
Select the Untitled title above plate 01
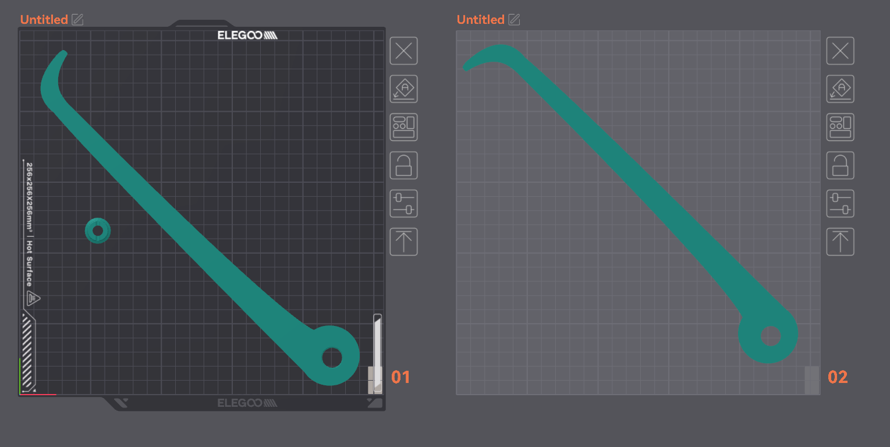pos(44,20)
